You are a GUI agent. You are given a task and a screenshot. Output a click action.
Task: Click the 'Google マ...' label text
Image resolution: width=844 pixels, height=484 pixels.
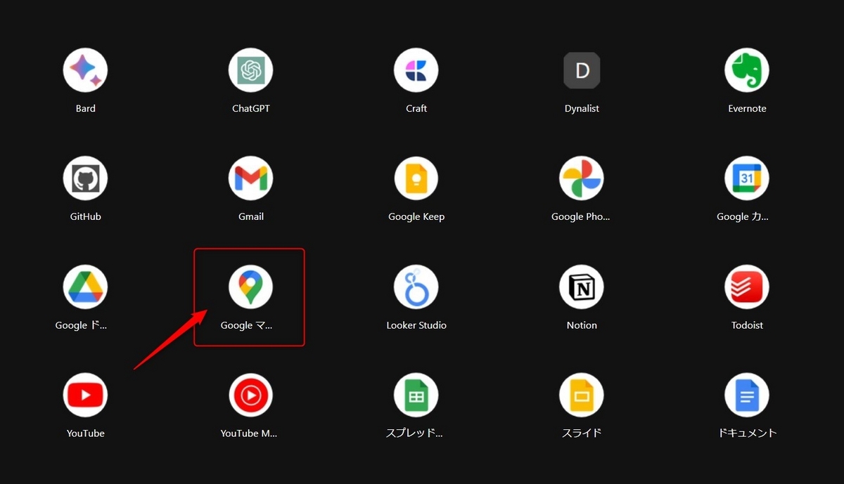246,325
